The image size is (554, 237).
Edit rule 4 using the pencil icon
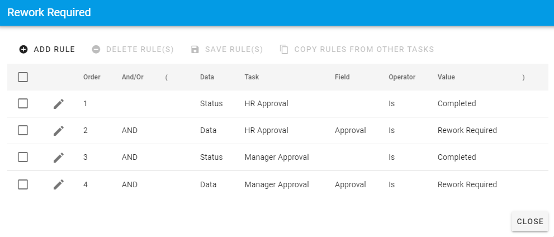[59, 184]
